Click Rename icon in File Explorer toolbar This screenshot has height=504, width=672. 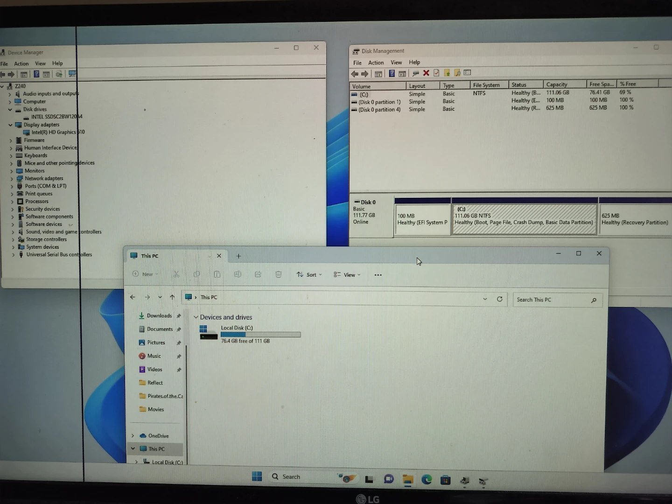[x=238, y=274]
